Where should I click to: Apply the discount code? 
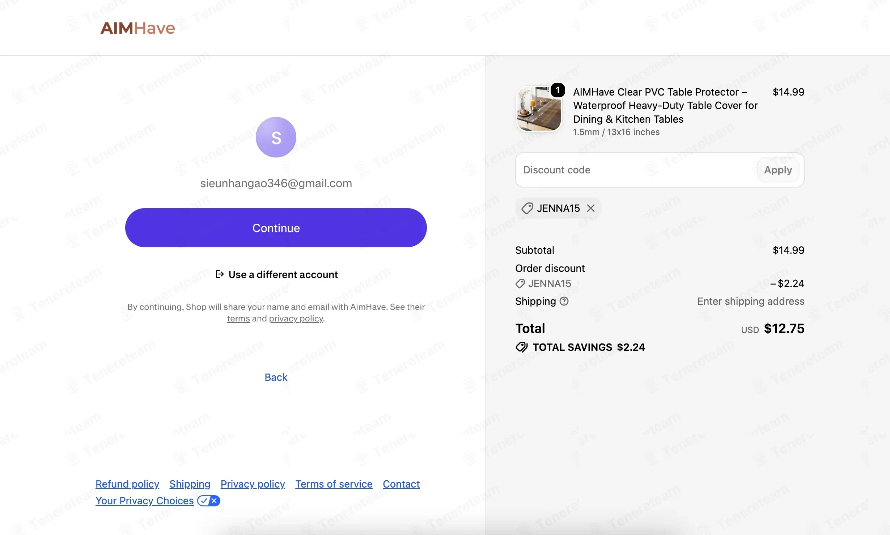778,170
